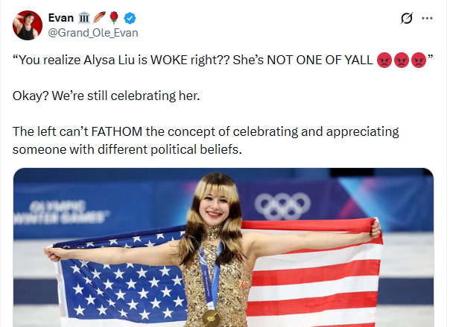This screenshot has height=327, width=453.
Task: Click the first angry face emoji
Action: tap(386, 60)
